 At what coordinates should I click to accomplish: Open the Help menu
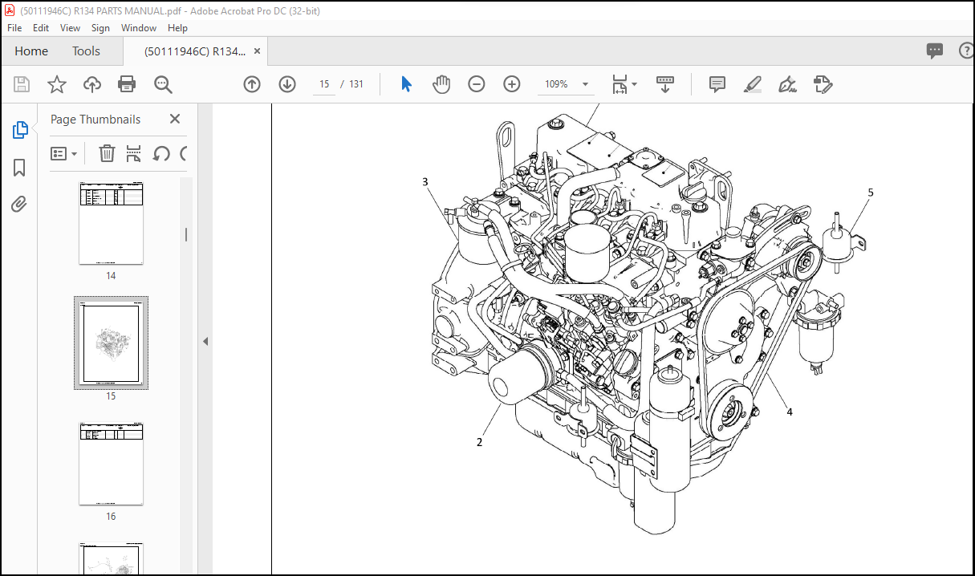(177, 27)
